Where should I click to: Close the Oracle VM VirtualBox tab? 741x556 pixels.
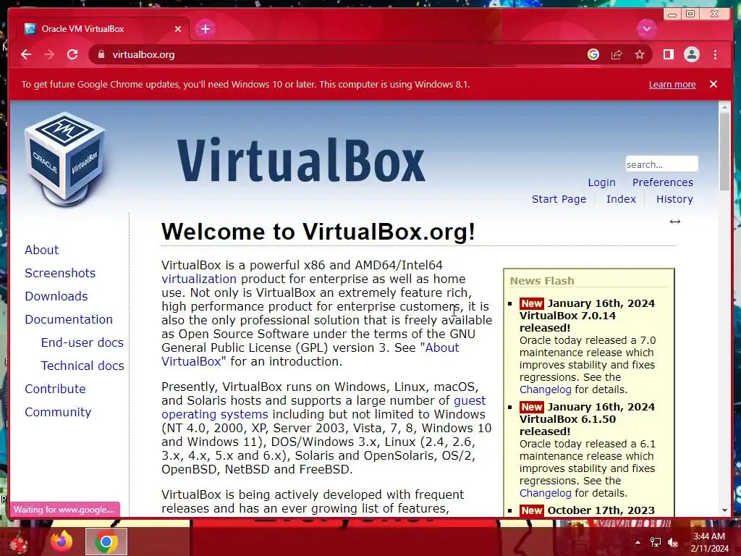pos(178,29)
